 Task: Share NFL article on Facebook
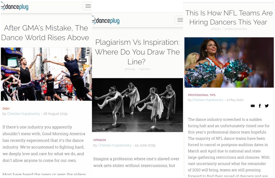click(x=260, y=106)
